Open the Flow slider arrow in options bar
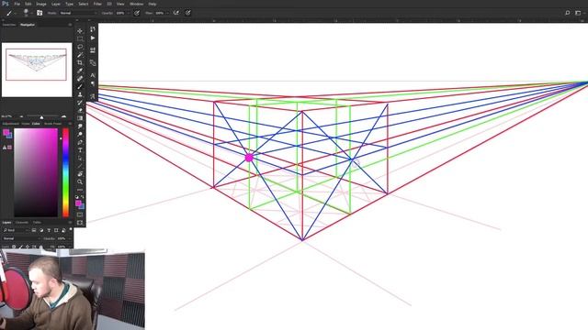 167,13
